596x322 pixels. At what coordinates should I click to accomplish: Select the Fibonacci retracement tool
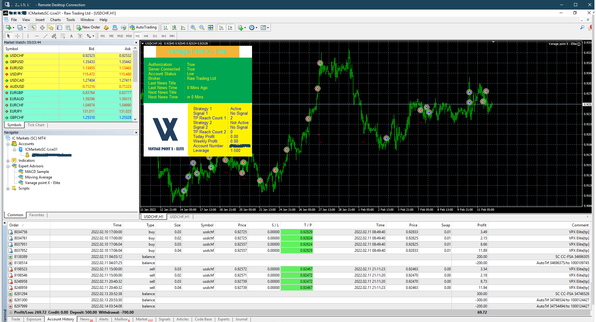[x=63, y=36]
